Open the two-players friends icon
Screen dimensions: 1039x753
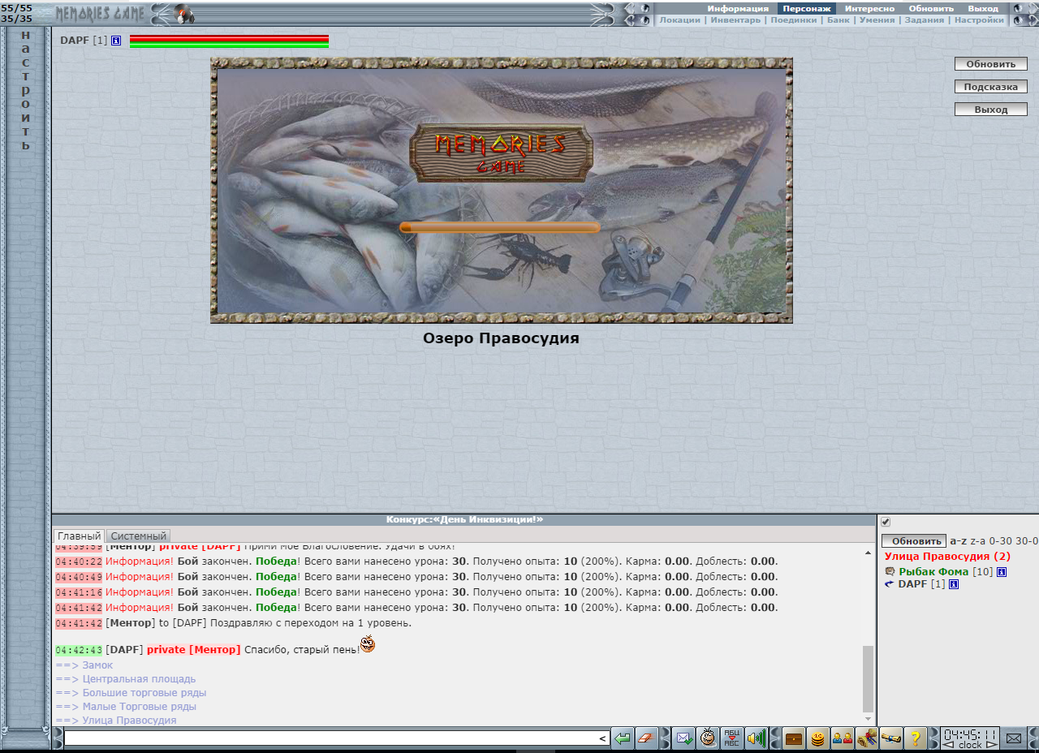tap(843, 738)
